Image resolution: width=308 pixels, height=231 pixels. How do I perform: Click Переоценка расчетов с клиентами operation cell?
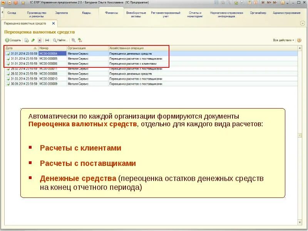133,64
